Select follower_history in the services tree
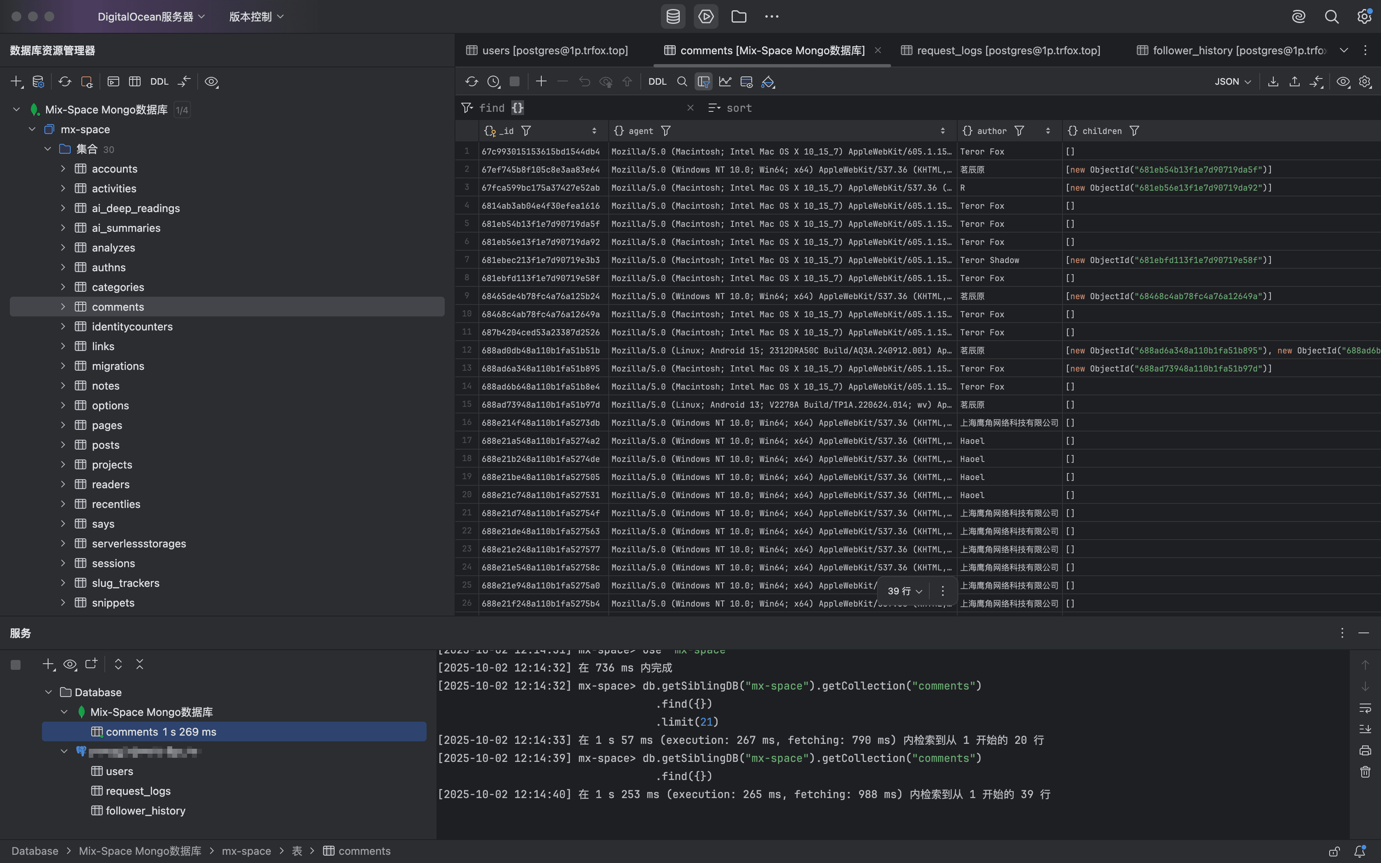The height and width of the screenshot is (863, 1381). coord(145,810)
